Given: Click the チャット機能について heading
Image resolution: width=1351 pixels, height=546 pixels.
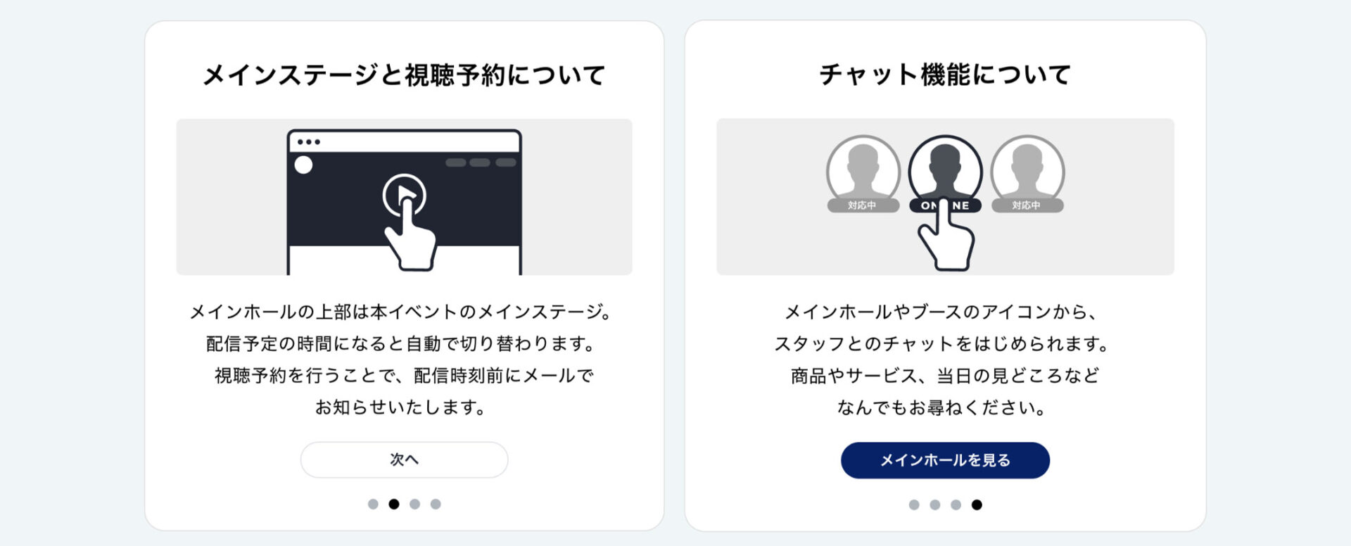Looking at the screenshot, I should (945, 75).
